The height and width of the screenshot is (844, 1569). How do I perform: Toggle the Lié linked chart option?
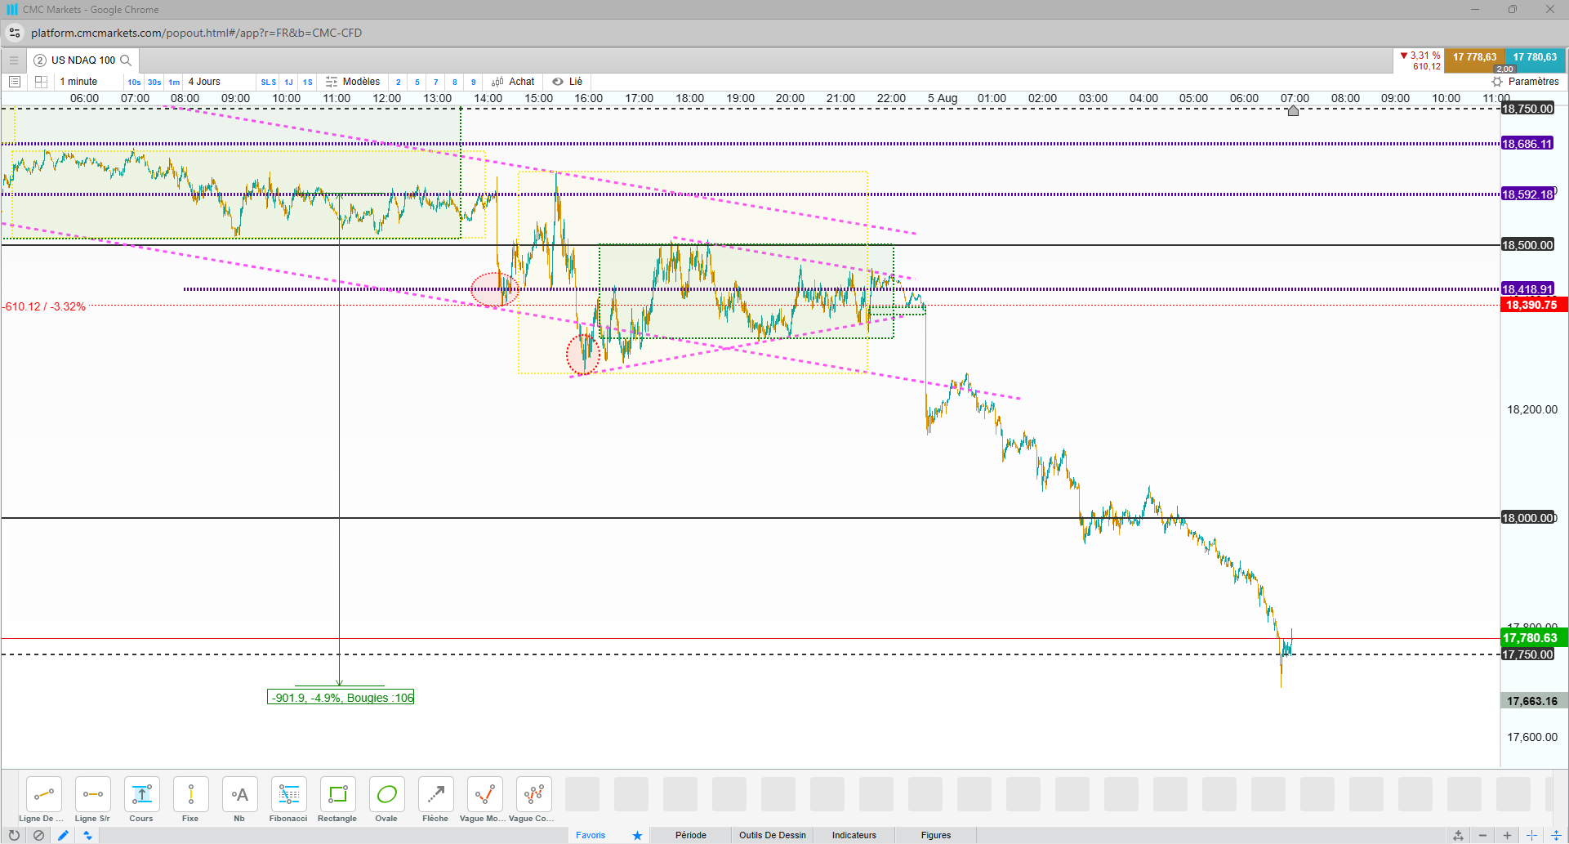tap(568, 82)
